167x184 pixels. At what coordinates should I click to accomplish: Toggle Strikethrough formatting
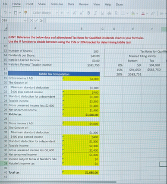click(x=109, y=13)
